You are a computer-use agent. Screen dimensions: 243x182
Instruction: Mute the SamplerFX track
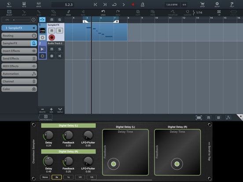(x=52, y=31)
